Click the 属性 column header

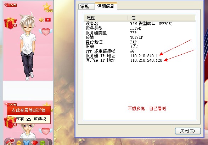[106, 18]
